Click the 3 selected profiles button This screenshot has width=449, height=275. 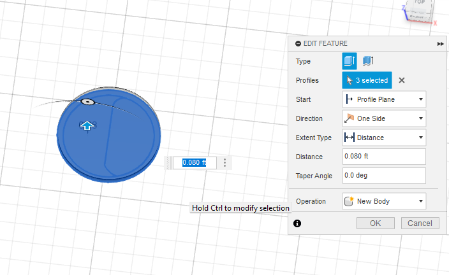pyautogui.click(x=367, y=80)
